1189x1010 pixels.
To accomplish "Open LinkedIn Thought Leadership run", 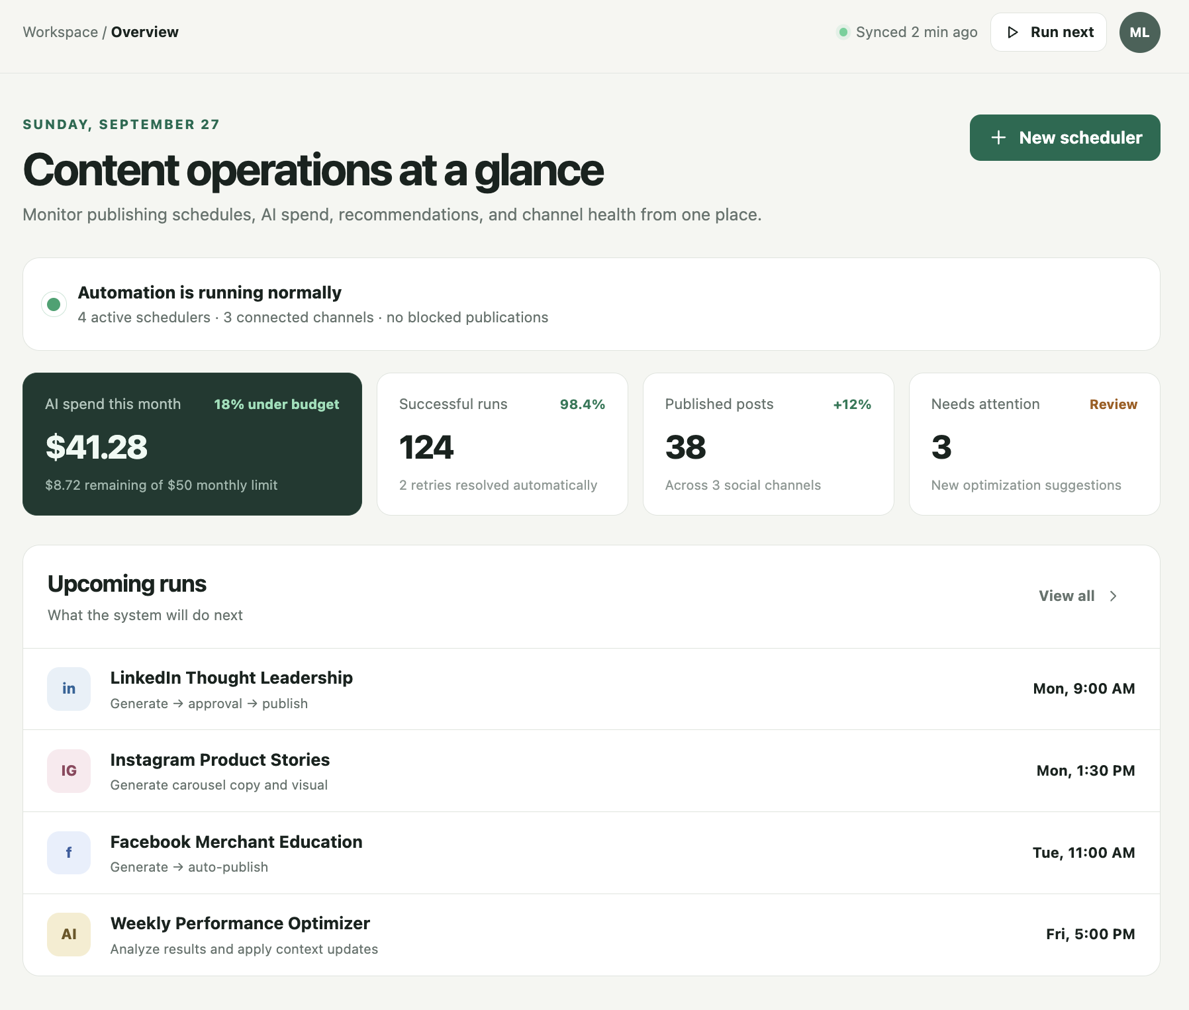I will 591,689.
